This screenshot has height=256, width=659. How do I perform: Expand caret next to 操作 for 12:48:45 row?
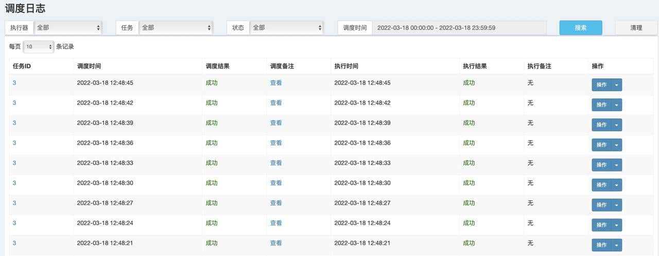pos(616,85)
